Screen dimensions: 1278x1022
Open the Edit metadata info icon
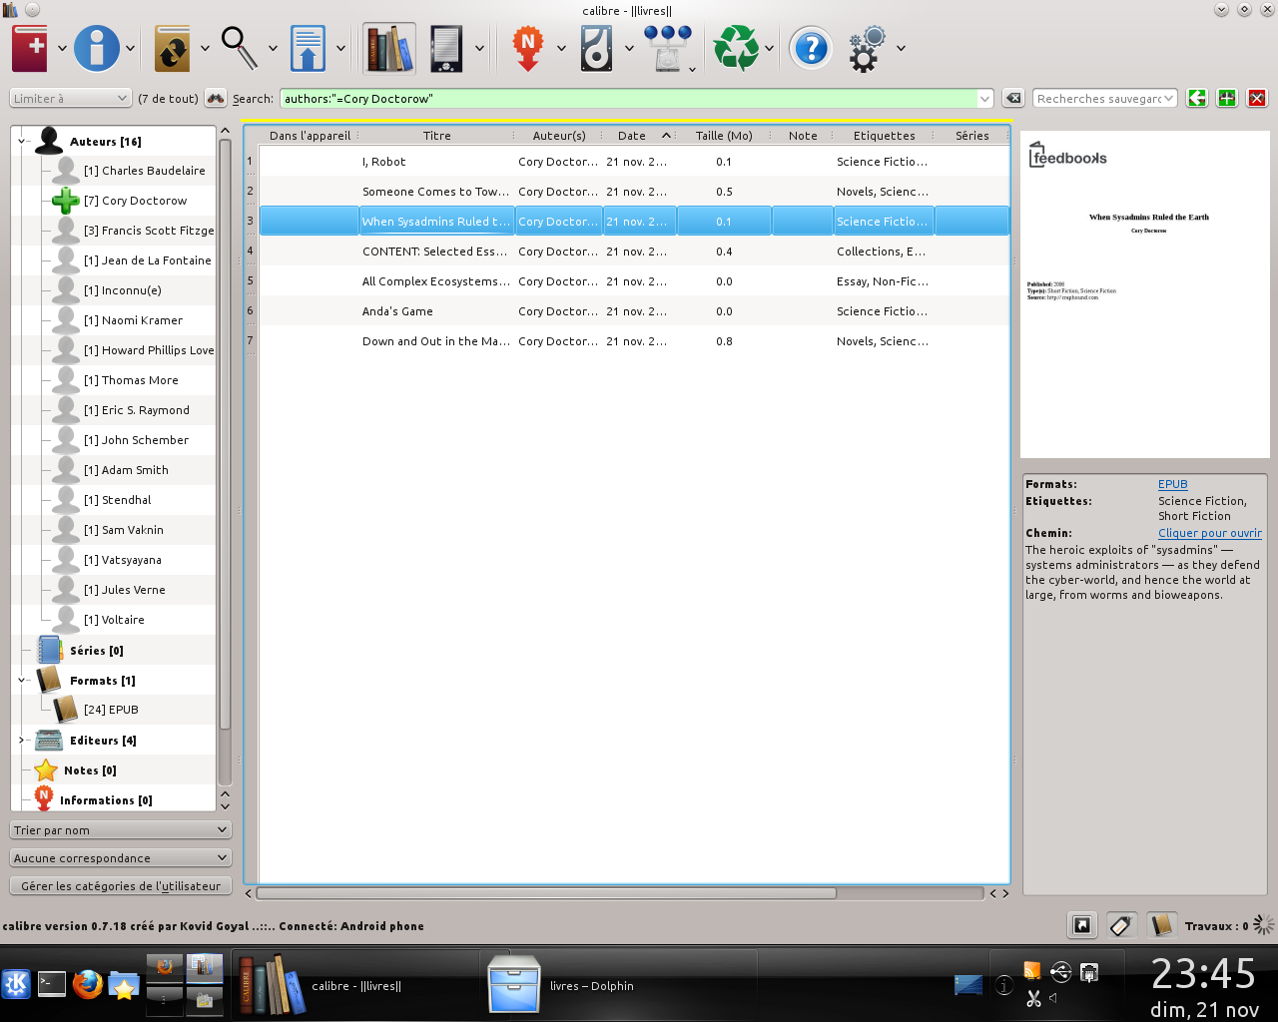(x=97, y=47)
